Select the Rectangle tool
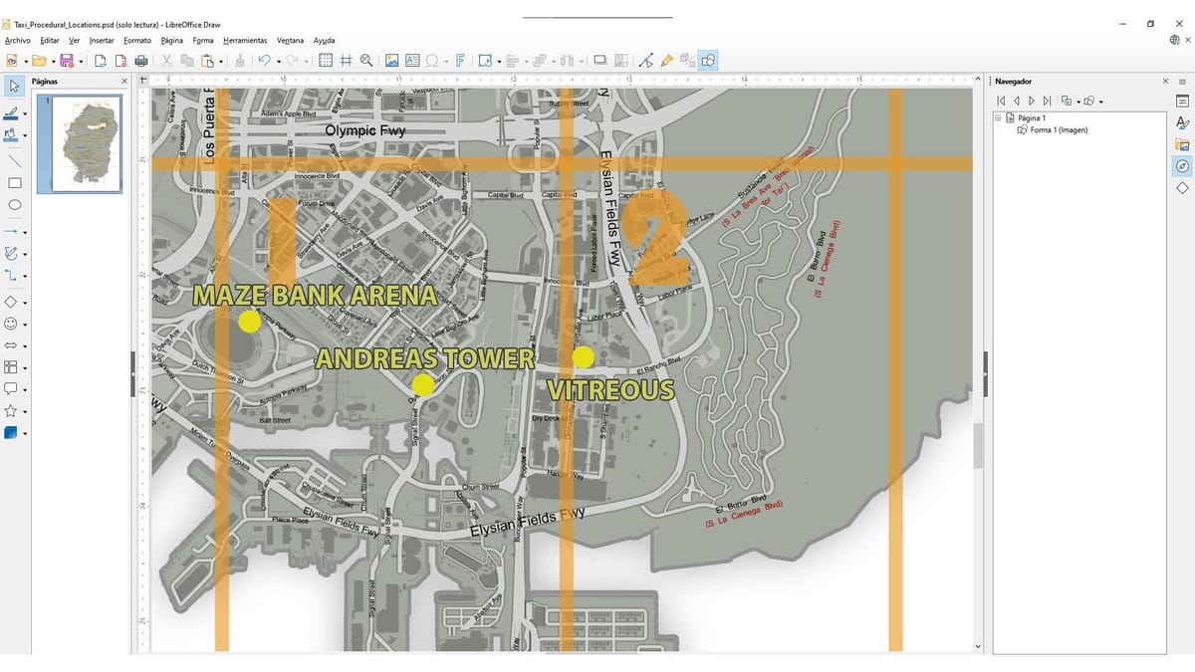The image size is (1195, 672). 14,182
